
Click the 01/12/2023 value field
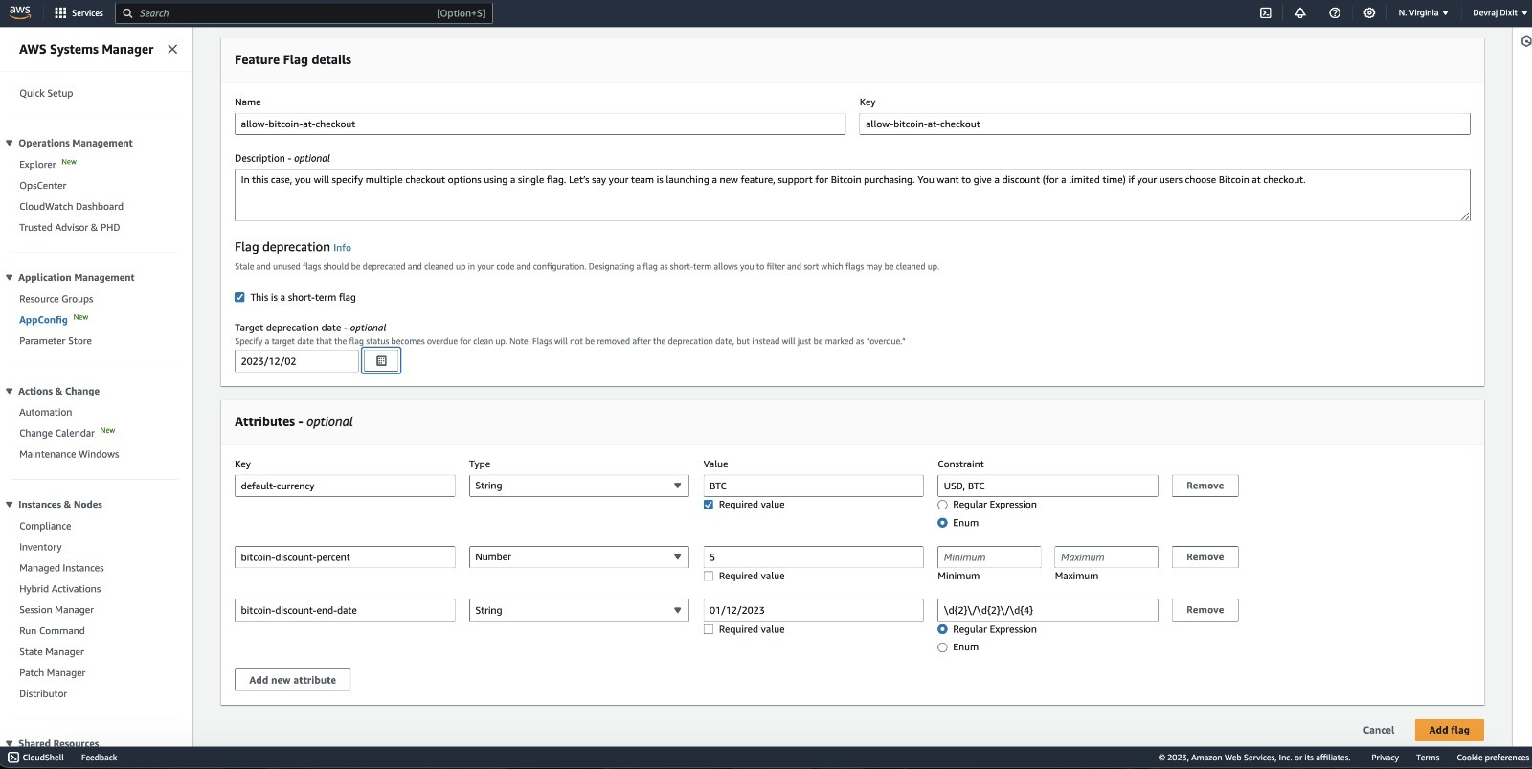click(x=813, y=610)
